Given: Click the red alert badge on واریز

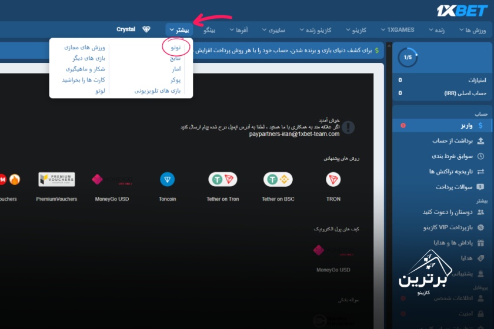Looking at the screenshot, I should pos(403,125).
